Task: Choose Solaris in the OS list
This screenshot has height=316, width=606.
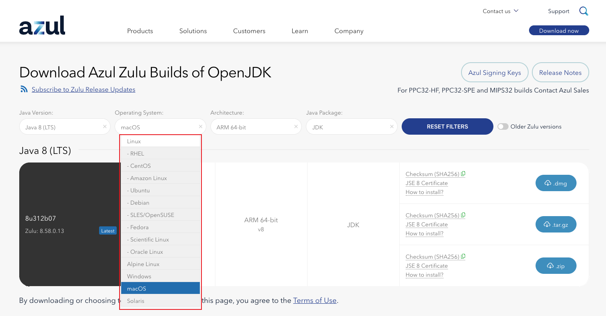Action: coord(161,301)
